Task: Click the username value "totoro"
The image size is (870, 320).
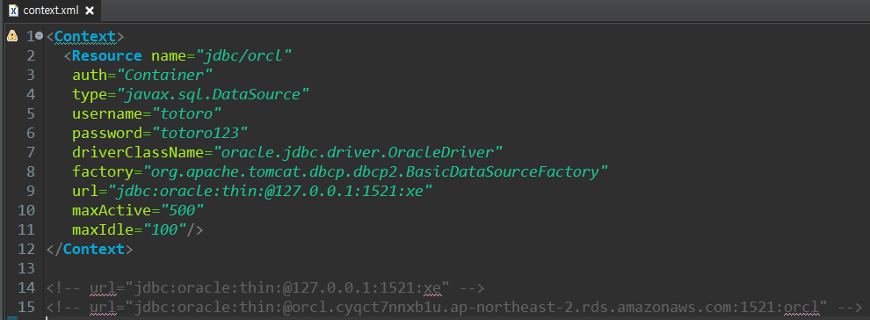Action: click(x=186, y=113)
